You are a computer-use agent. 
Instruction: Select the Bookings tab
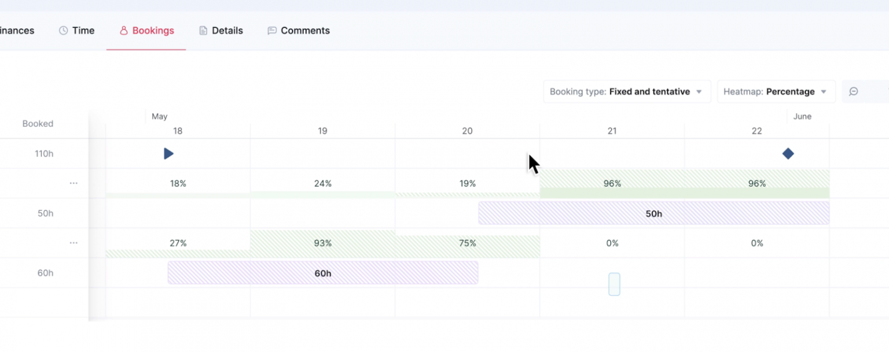click(x=146, y=30)
